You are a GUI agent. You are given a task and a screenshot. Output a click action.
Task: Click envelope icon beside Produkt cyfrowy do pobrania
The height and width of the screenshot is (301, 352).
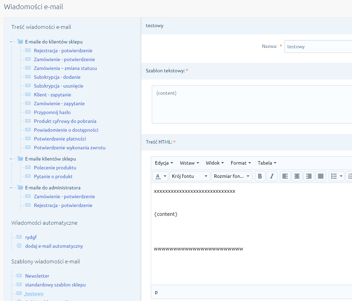28,121
